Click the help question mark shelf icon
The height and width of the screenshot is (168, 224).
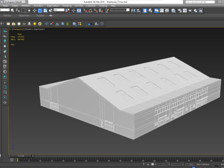(x=102, y=24)
